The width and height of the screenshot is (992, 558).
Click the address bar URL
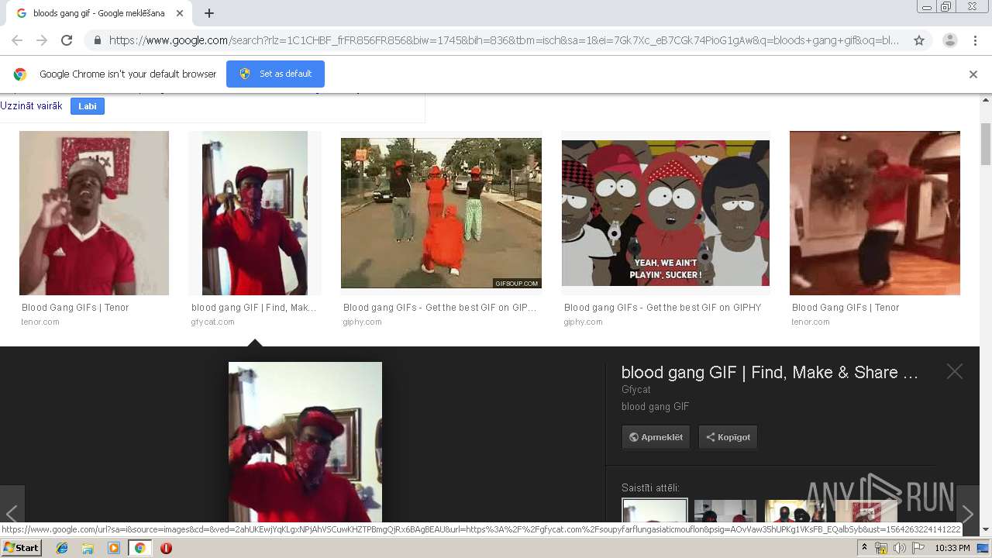pyautogui.click(x=504, y=40)
